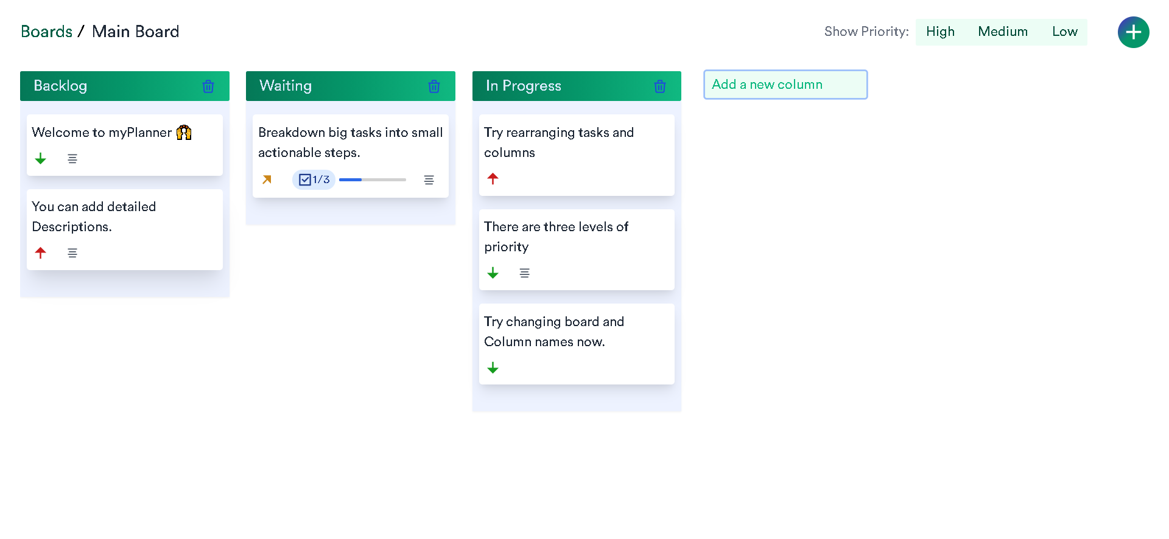Click the In Progress column header title
The height and width of the screenshot is (539, 1169).
pos(524,86)
